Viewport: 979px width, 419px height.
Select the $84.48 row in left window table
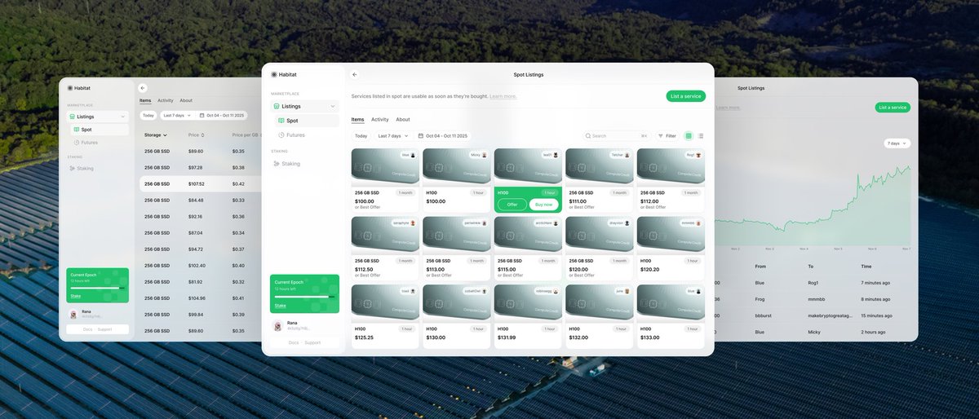click(x=202, y=200)
